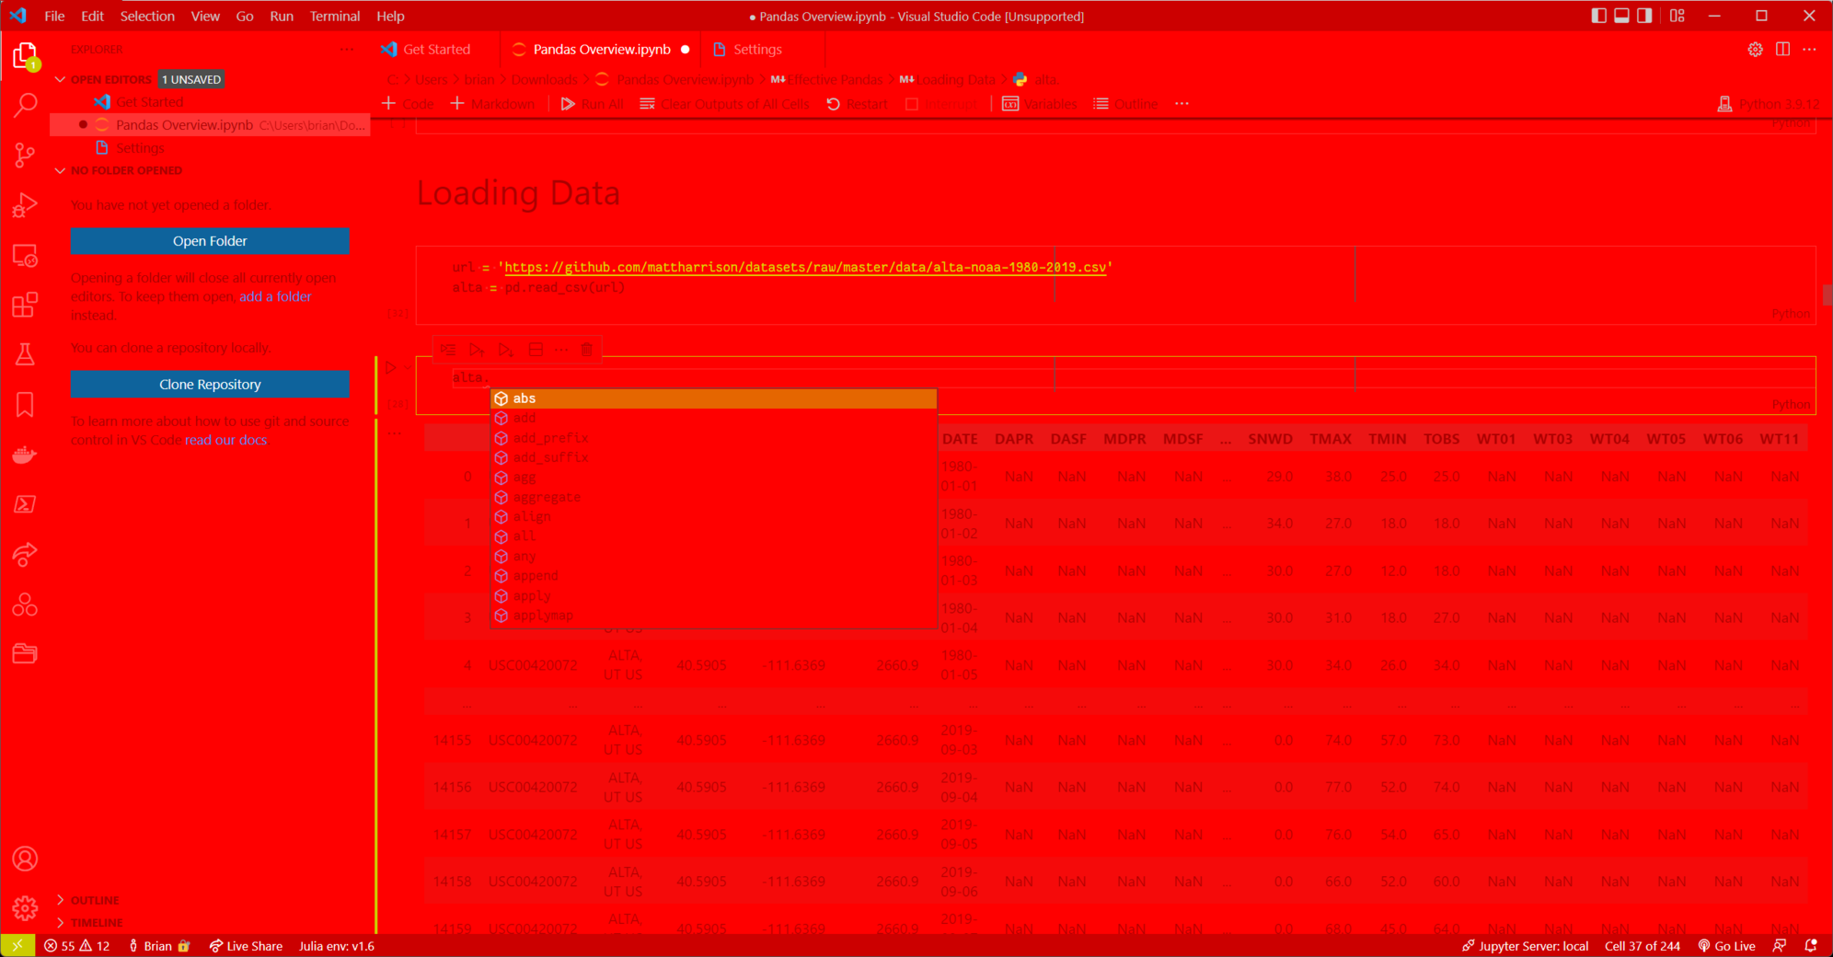The width and height of the screenshot is (1833, 957).
Task: Open the Bookmarks view
Action: tap(25, 404)
